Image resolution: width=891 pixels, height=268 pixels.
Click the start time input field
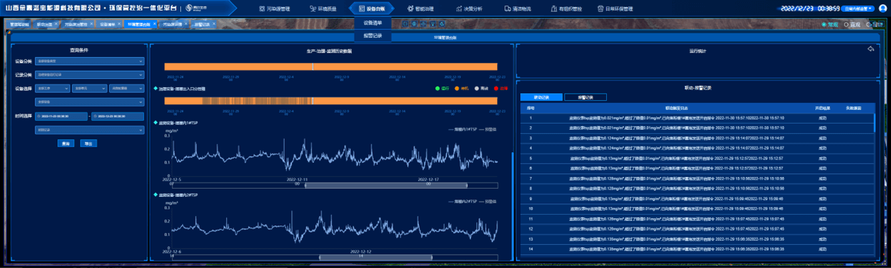(61, 116)
